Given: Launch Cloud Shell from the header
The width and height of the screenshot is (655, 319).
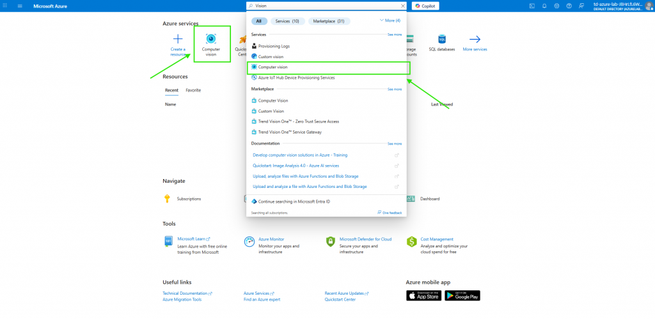Looking at the screenshot, I should [x=532, y=6].
